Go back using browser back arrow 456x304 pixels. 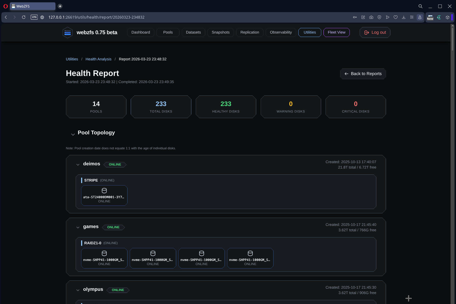tap(6, 17)
